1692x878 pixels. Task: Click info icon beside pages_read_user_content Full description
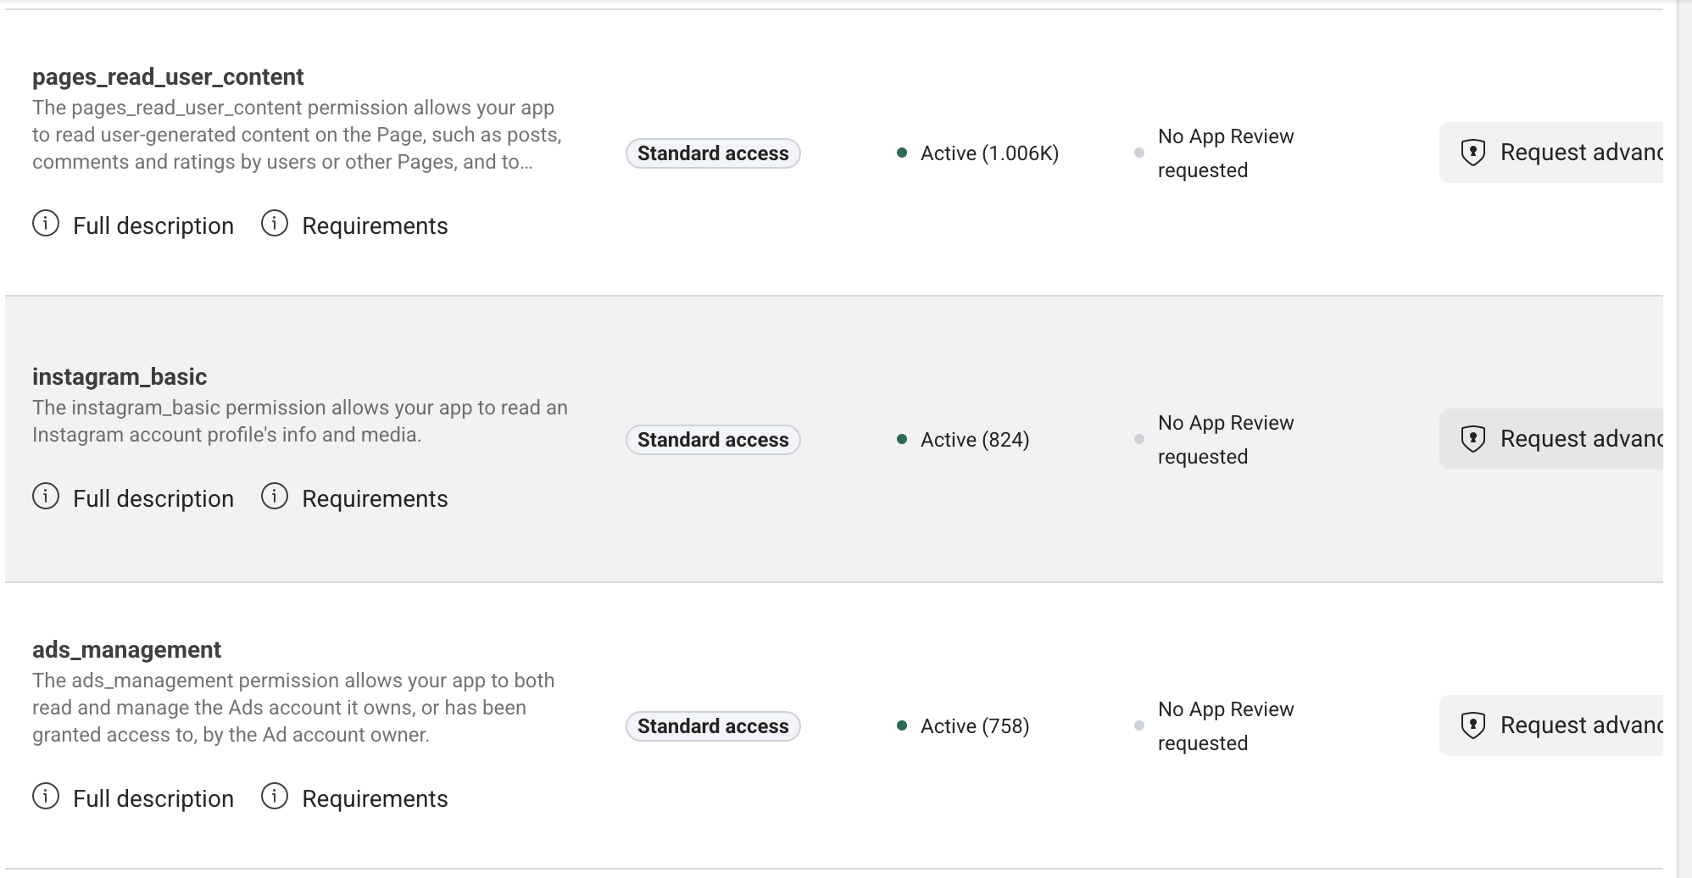tap(46, 224)
